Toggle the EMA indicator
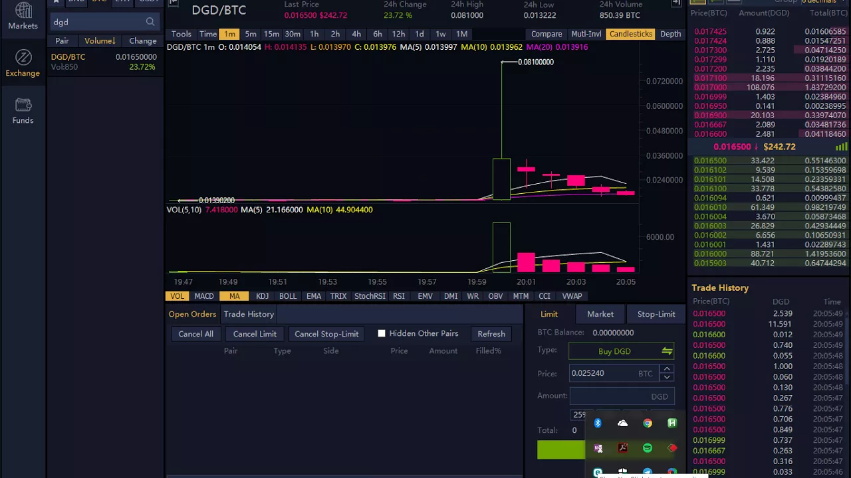This screenshot has height=478, width=851. click(314, 296)
